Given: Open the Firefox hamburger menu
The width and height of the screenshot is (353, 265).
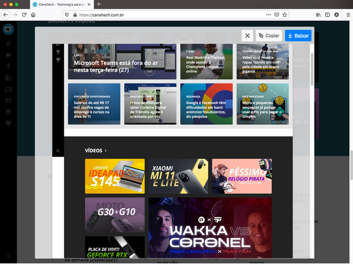Looking at the screenshot, I should (x=348, y=15).
